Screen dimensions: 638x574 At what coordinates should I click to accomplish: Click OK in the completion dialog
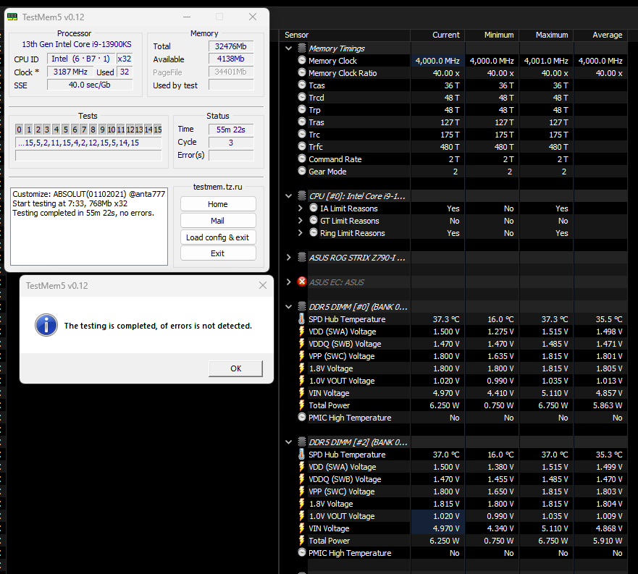235,368
